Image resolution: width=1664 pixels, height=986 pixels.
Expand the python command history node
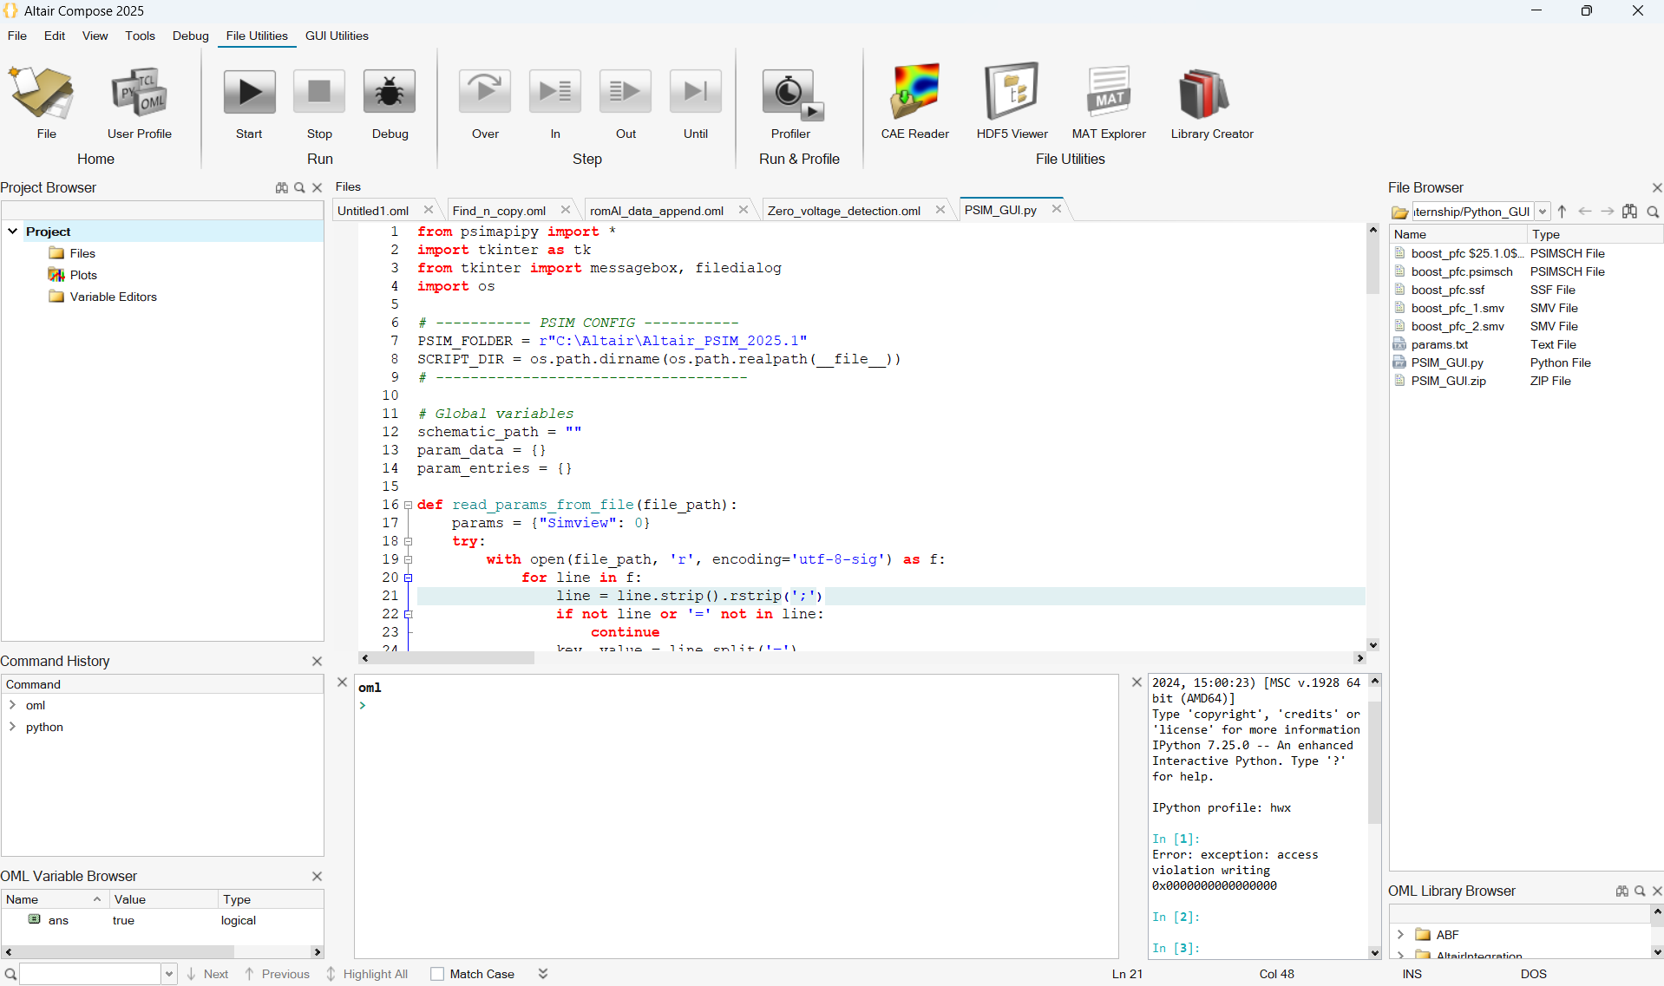point(13,727)
